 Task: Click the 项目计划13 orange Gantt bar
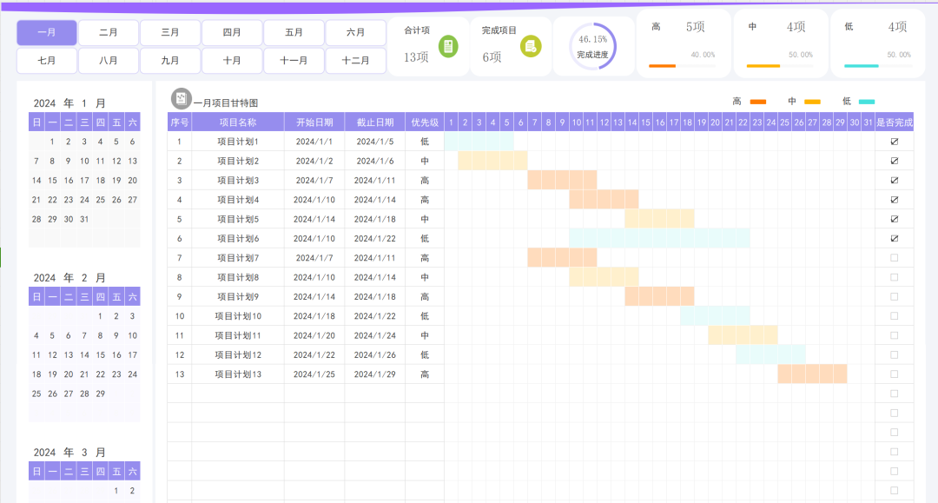click(812, 374)
